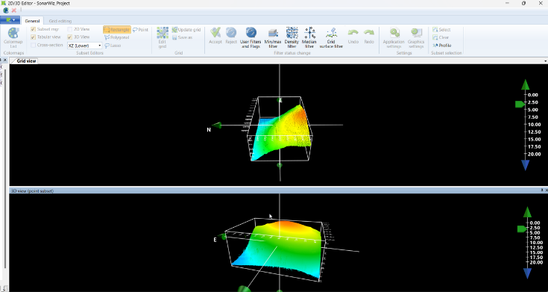Run the Grid surface filter
This screenshot has width=548, height=292.
click(x=331, y=38)
